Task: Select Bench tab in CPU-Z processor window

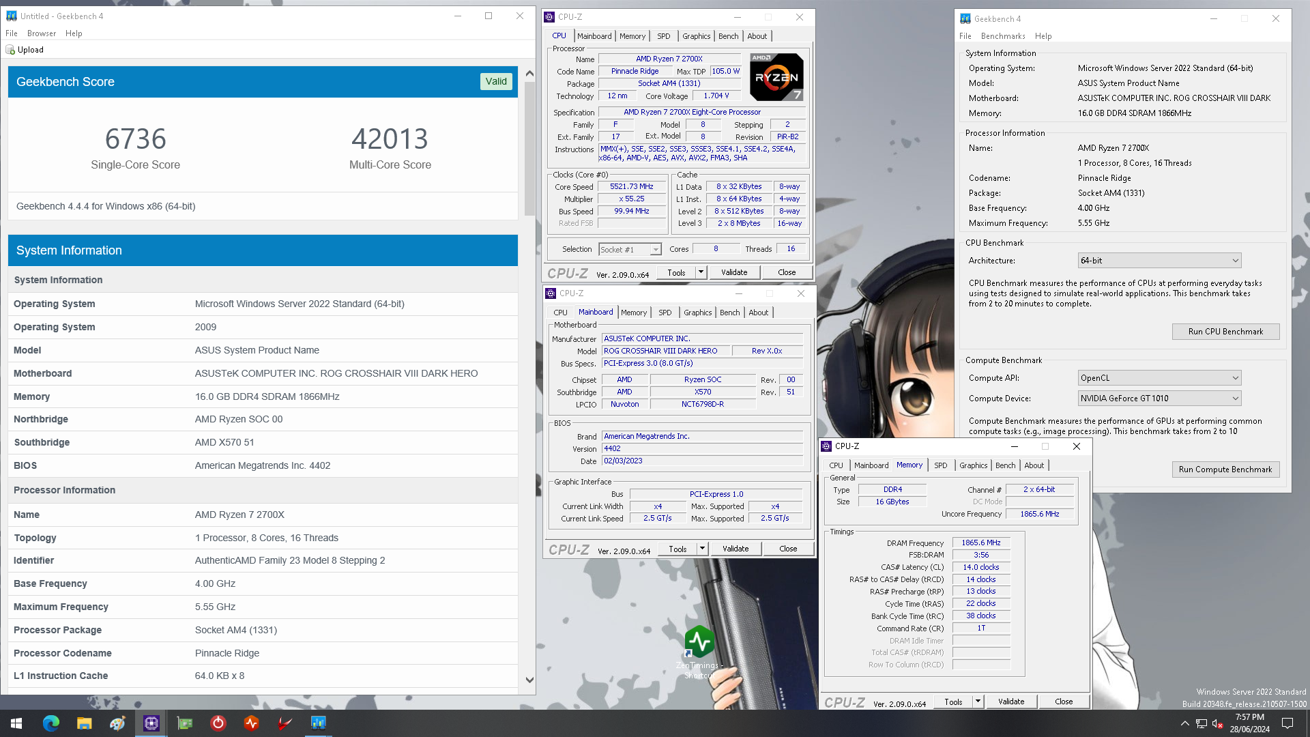Action: pos(728,36)
